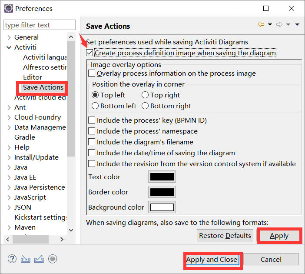Open the Border color swatch
This screenshot has width=305, height=274.
click(162, 192)
